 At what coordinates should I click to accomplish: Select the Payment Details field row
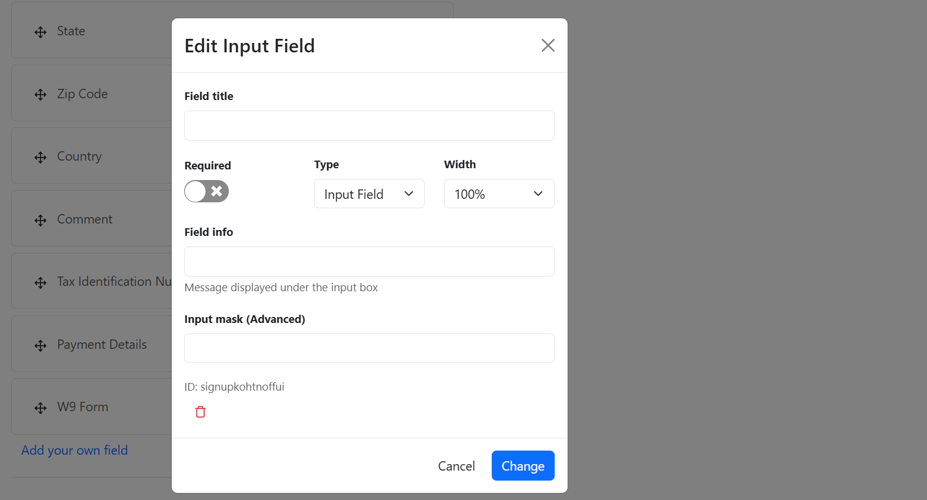pos(102,345)
